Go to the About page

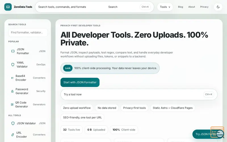192,7
